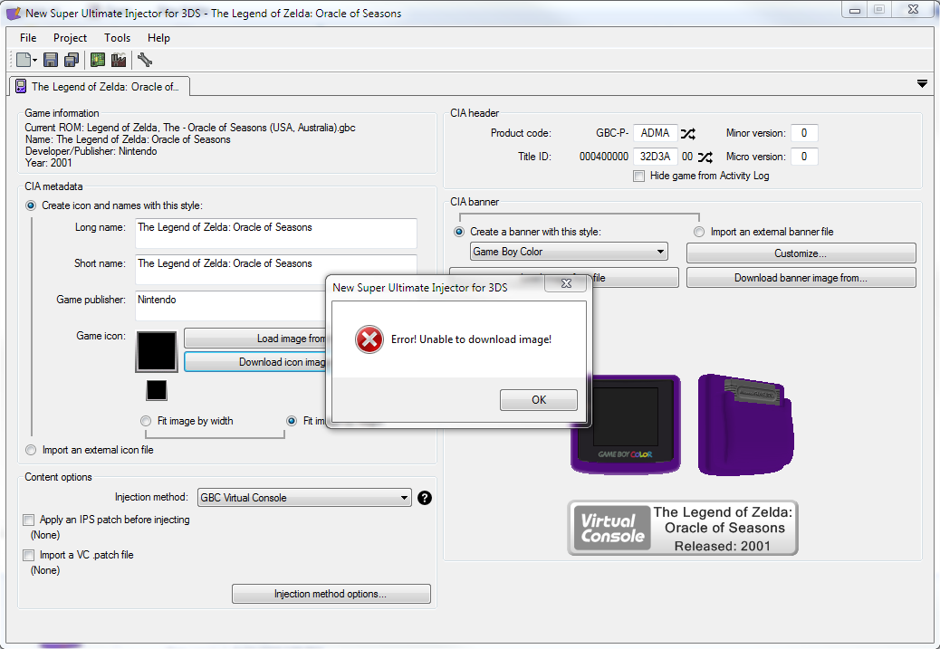The height and width of the screenshot is (649, 940).
Task: Click the small black game icon preview
Action: pyautogui.click(x=157, y=390)
